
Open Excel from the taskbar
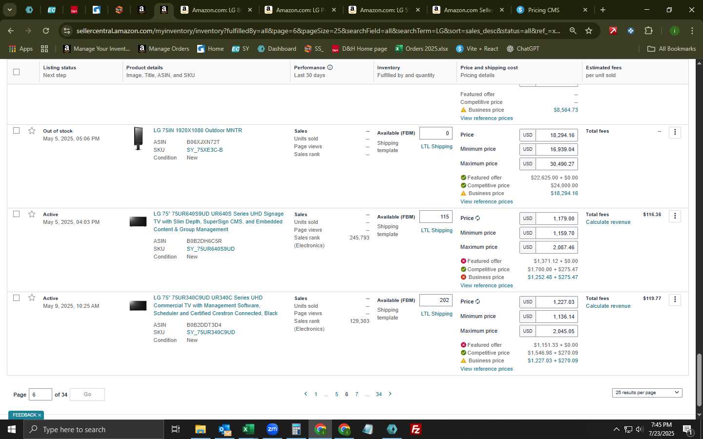248,429
